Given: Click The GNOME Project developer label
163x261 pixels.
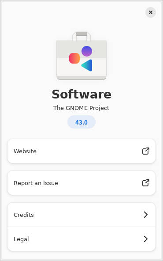Looking at the screenshot, I should pyautogui.click(x=81, y=108).
